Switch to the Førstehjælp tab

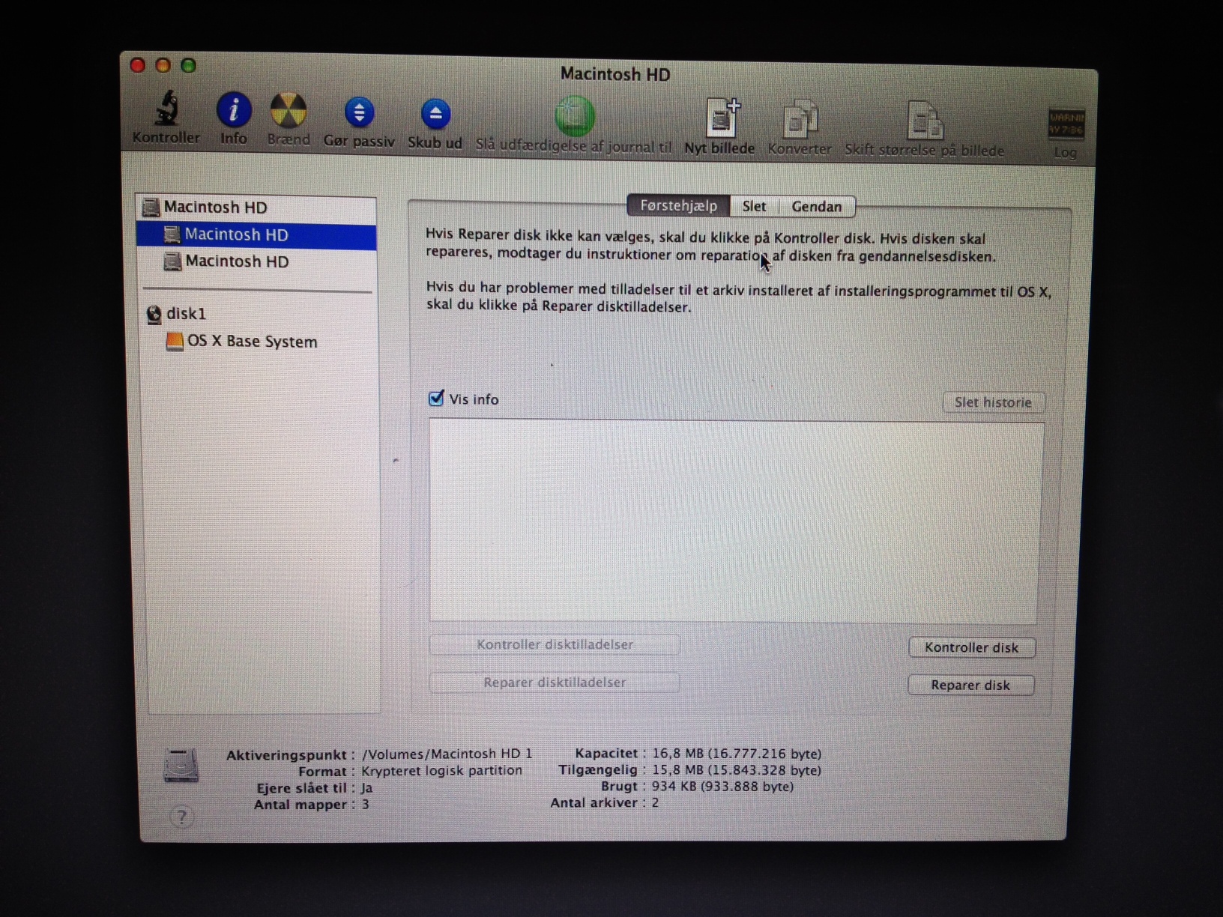(x=678, y=206)
